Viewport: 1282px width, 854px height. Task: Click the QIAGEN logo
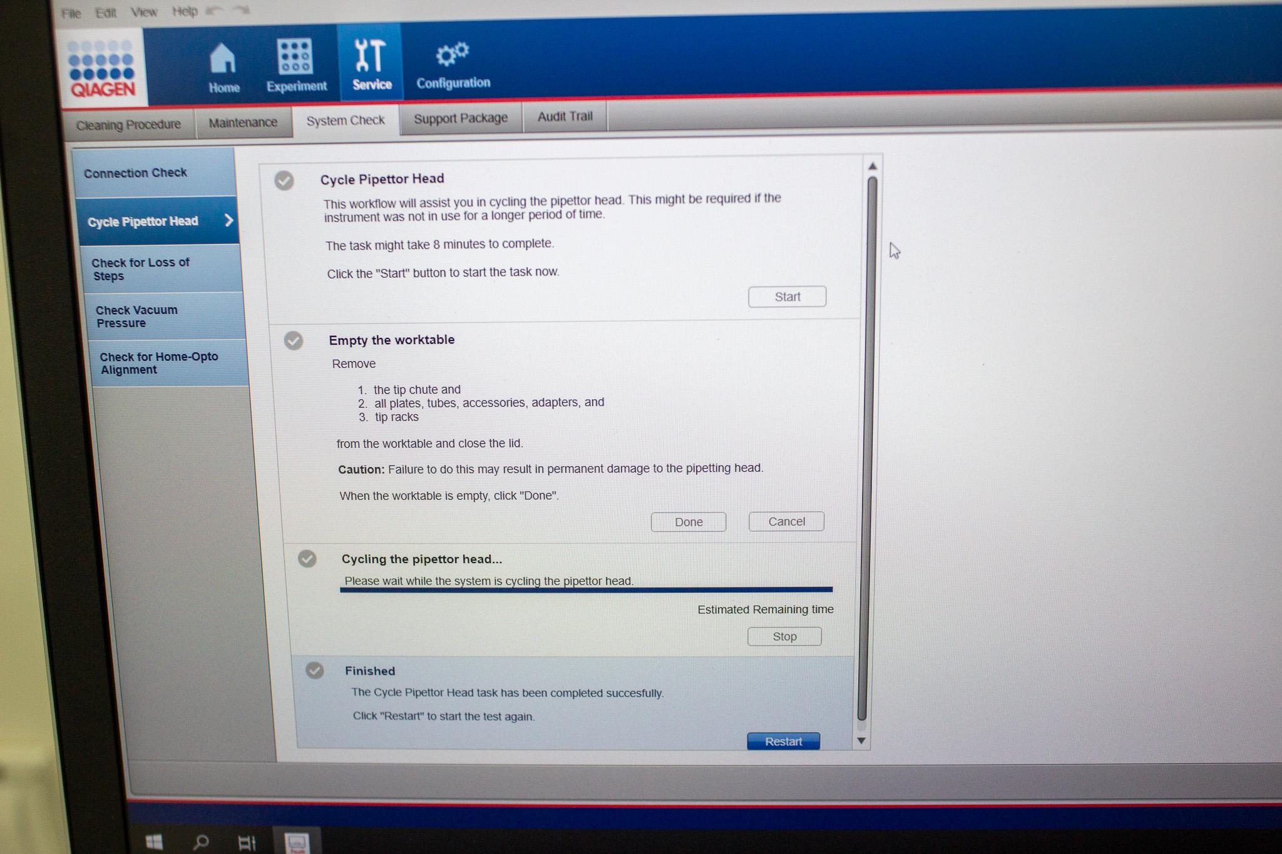103,69
